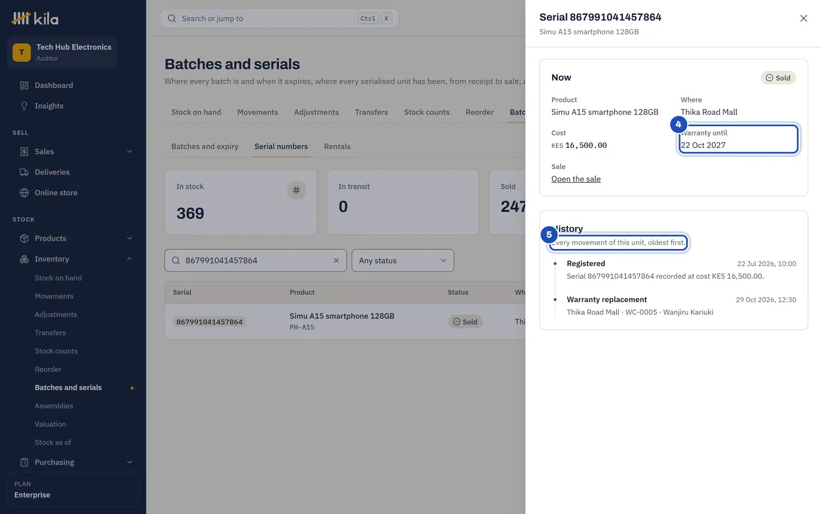This screenshot has height=514, width=822.
Task: Click the Products box icon
Action: pyautogui.click(x=24, y=238)
